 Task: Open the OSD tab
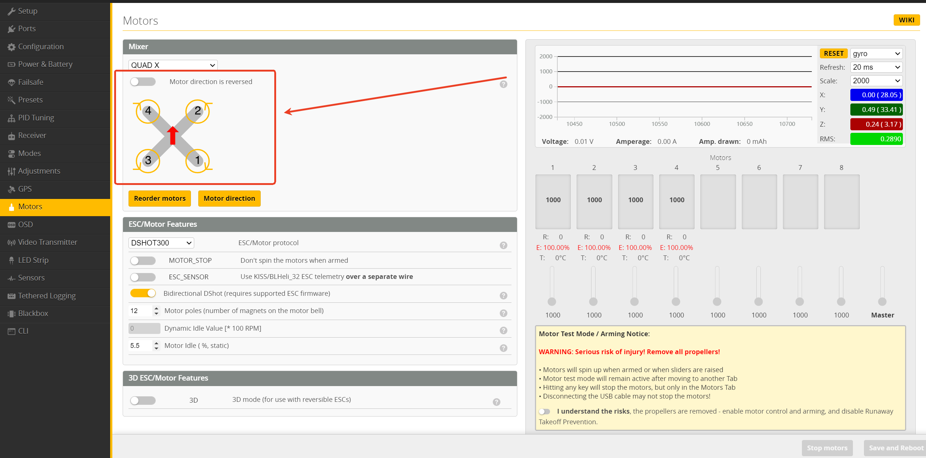(x=26, y=225)
